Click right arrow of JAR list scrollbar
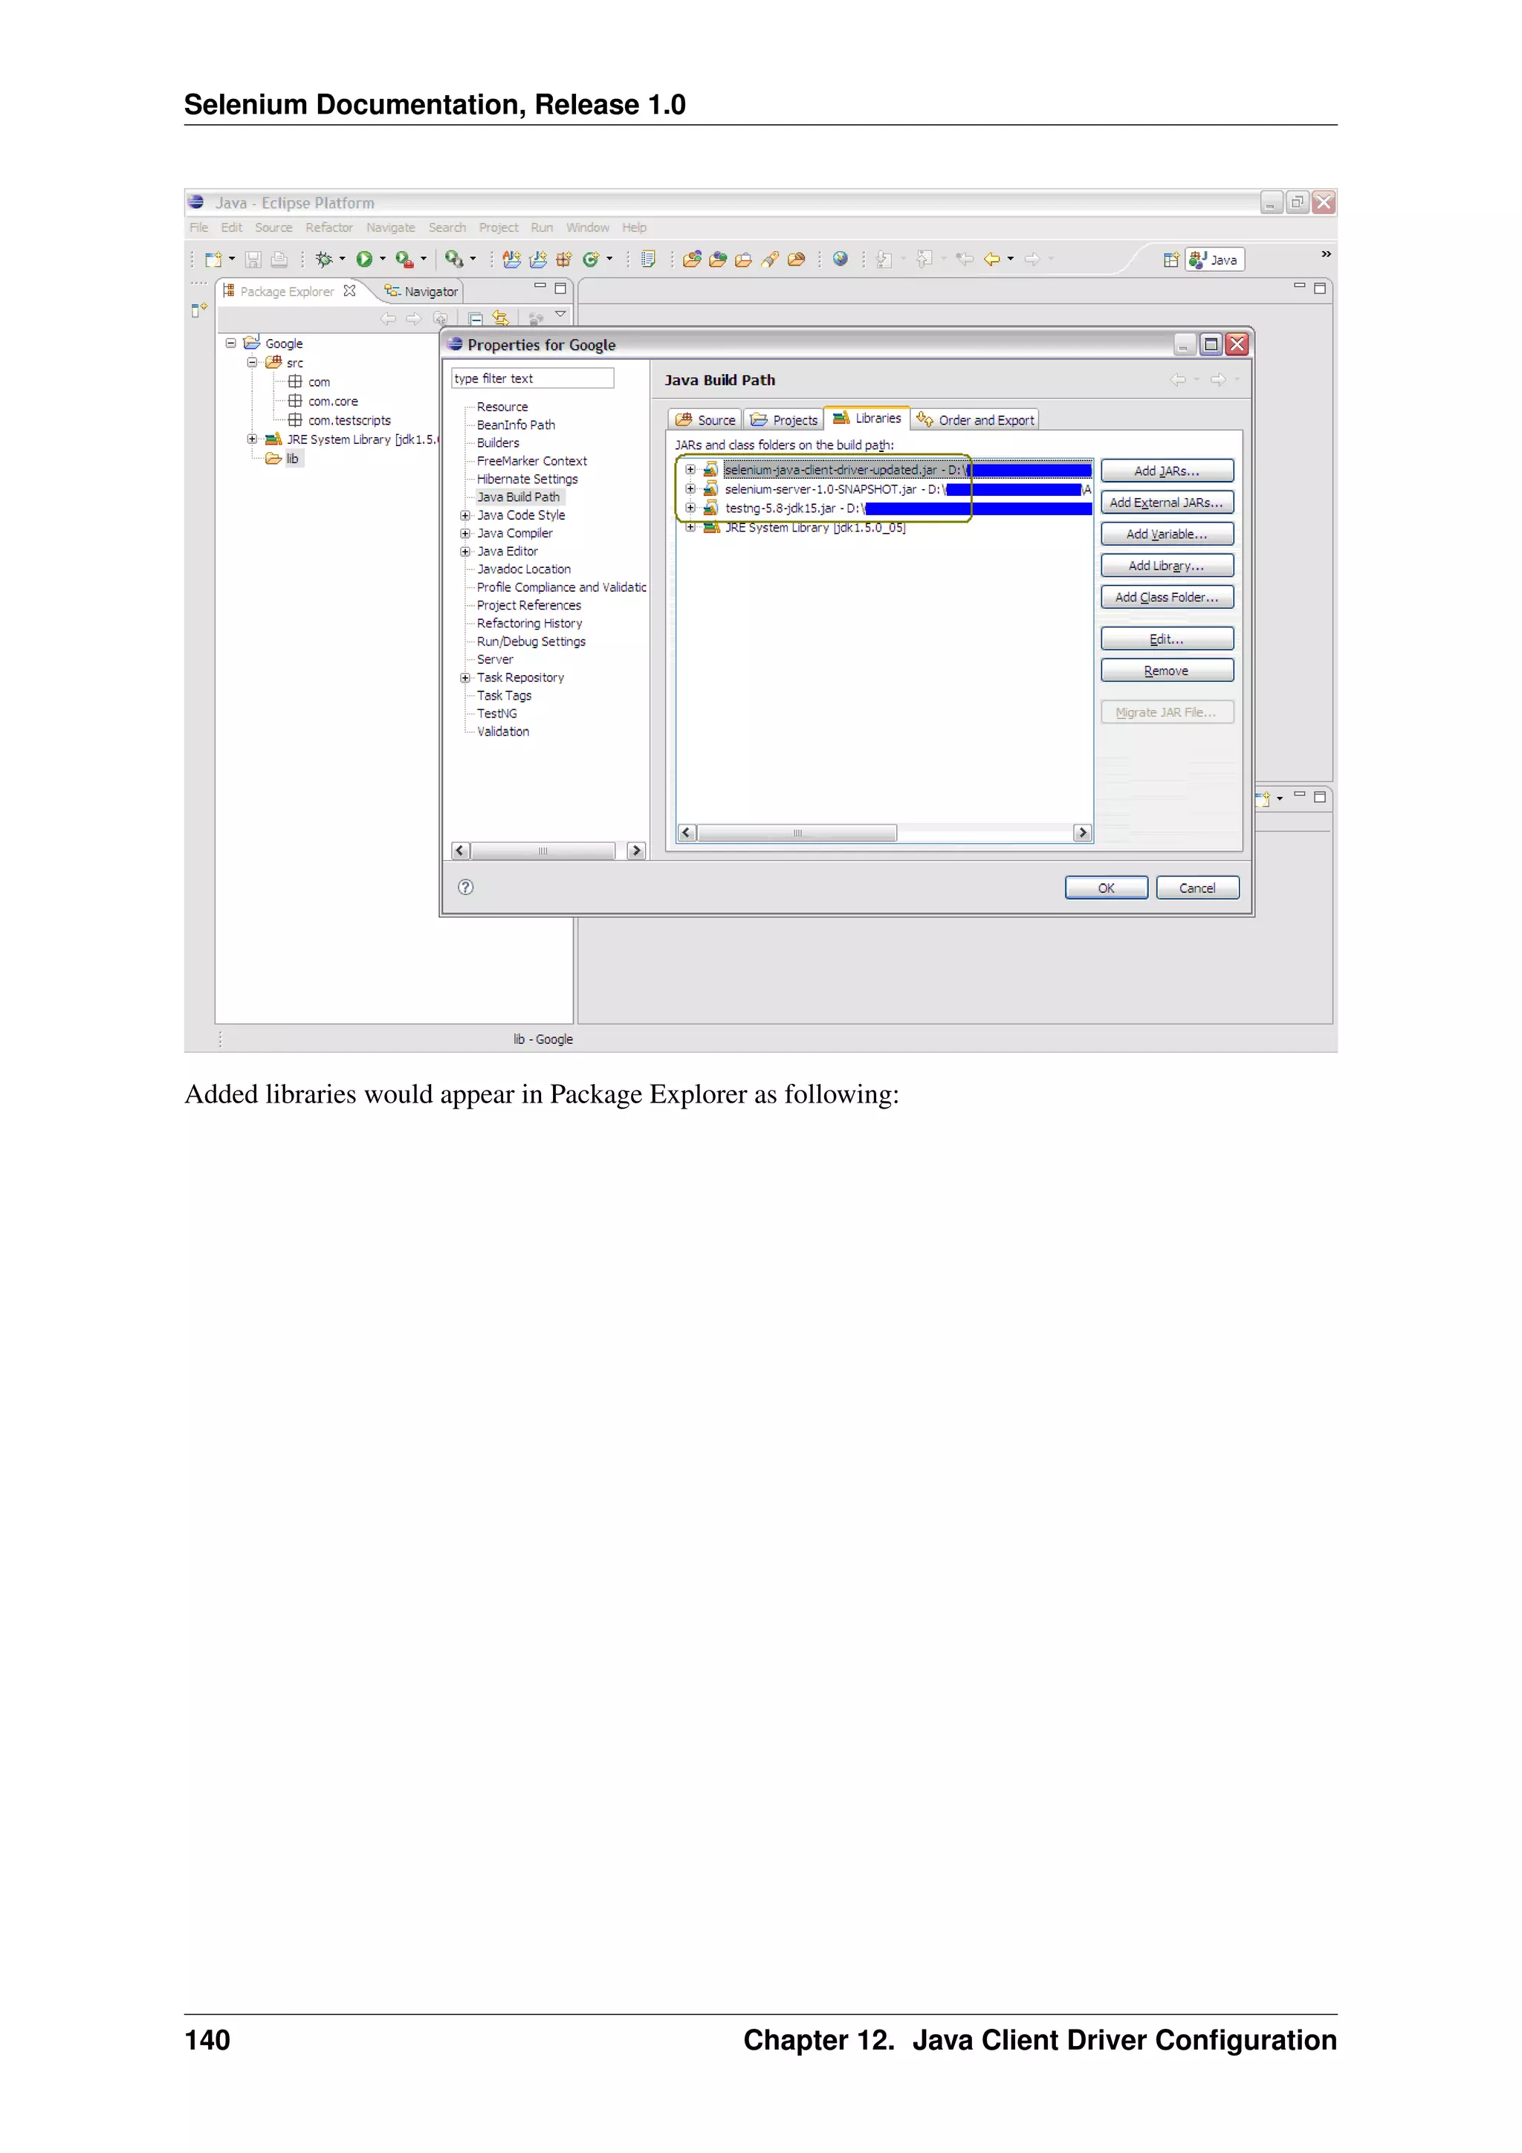Screen dimensions: 1522x2153 [1083, 833]
